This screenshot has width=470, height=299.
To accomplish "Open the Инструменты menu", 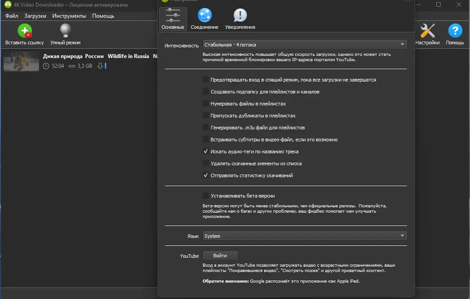I will (x=69, y=16).
